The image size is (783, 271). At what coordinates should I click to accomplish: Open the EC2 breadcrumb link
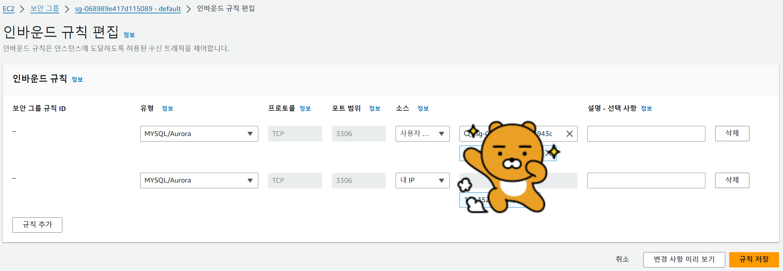pos(8,9)
